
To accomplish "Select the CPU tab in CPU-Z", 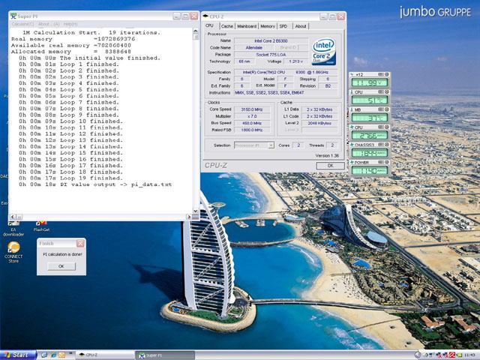I will click(x=210, y=25).
